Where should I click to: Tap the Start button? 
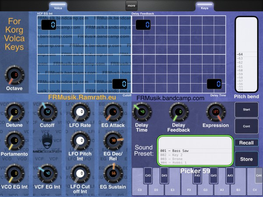(x=246, y=109)
